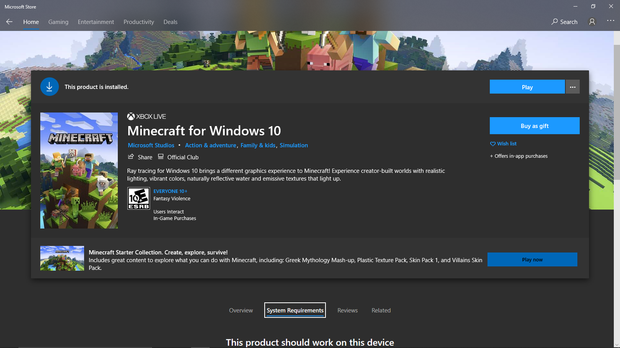
Task: Click the Xbox Live logo
Action: [146, 116]
